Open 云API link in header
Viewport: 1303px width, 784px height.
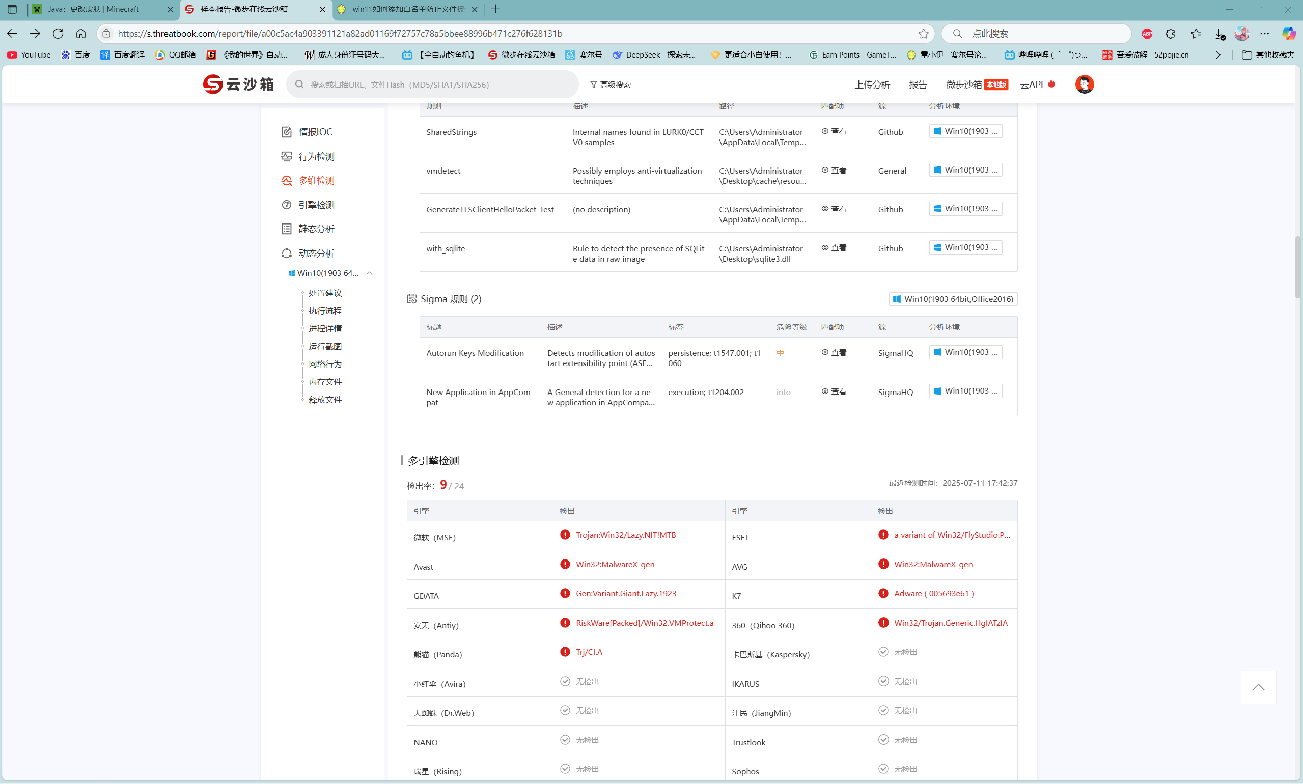coord(1037,85)
